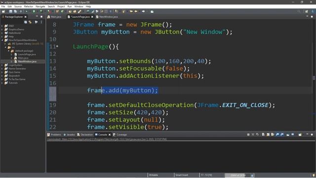Select Main.java in Package Explorer tree
Image resolution: width=316 pixels, height=178 pixels.
coord(23,58)
